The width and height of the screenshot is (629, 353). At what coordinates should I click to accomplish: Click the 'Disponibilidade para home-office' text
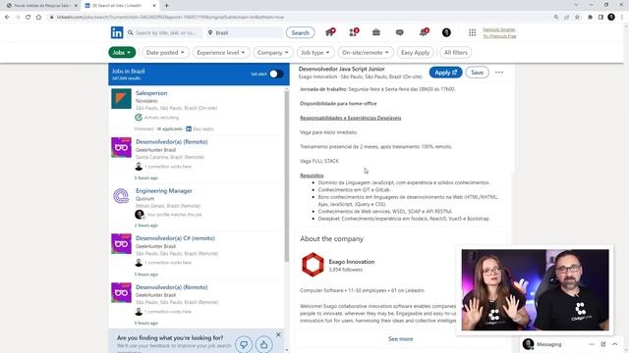point(338,104)
